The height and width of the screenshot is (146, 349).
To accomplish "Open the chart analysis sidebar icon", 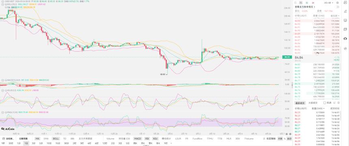I will (345, 12).
